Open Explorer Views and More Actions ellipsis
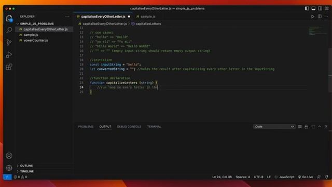 (x=67, y=17)
